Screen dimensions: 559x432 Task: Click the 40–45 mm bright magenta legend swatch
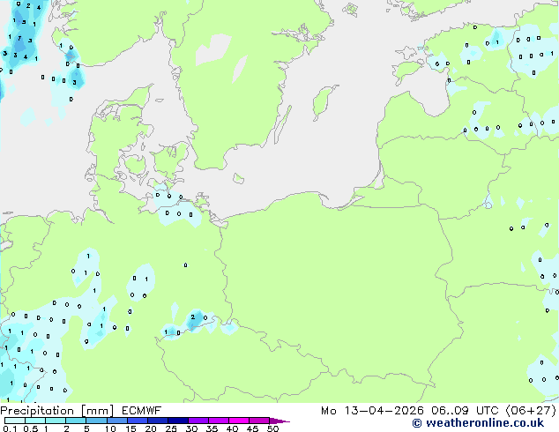[x=239, y=421]
